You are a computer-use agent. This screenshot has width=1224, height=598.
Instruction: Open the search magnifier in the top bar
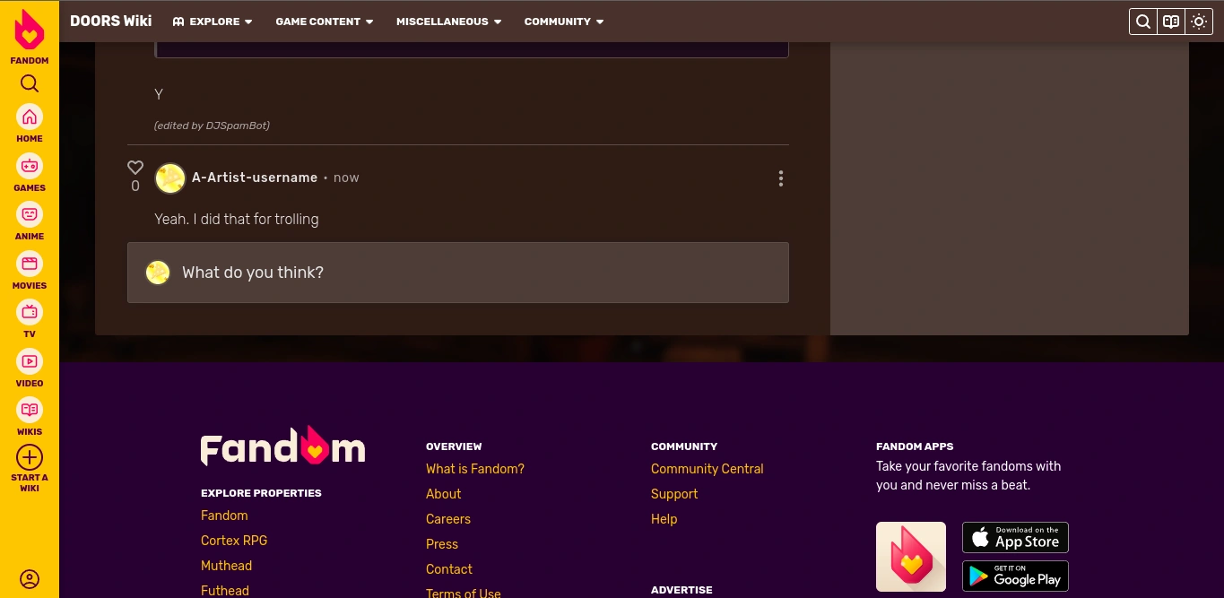(1143, 22)
